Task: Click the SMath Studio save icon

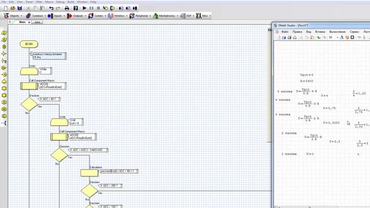Action: [289, 38]
